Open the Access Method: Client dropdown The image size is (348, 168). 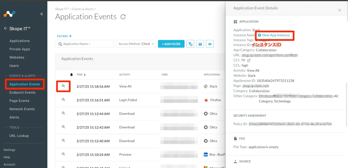point(136,44)
